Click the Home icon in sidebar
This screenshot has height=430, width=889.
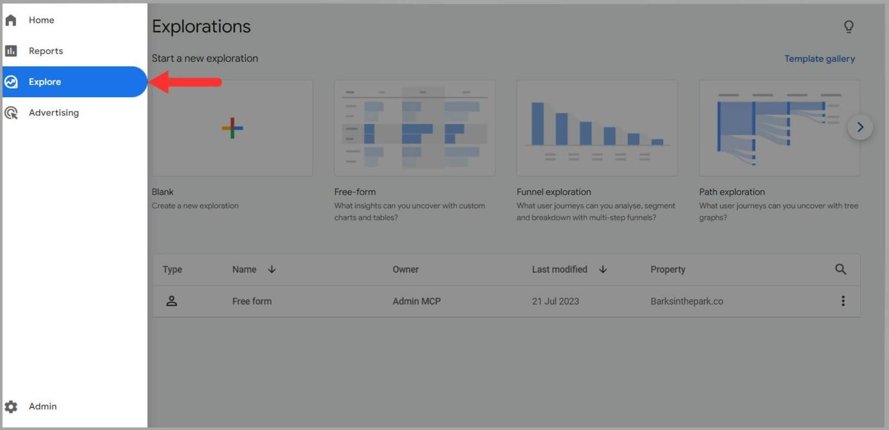tap(11, 21)
